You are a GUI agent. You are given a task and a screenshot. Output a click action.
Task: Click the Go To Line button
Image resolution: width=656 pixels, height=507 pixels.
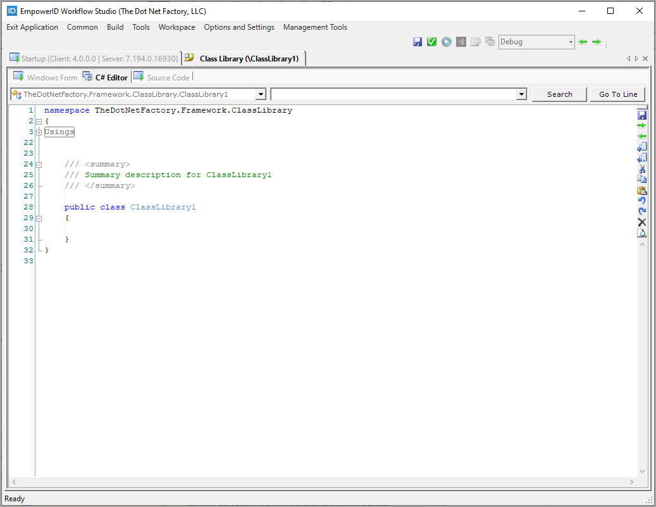click(617, 94)
